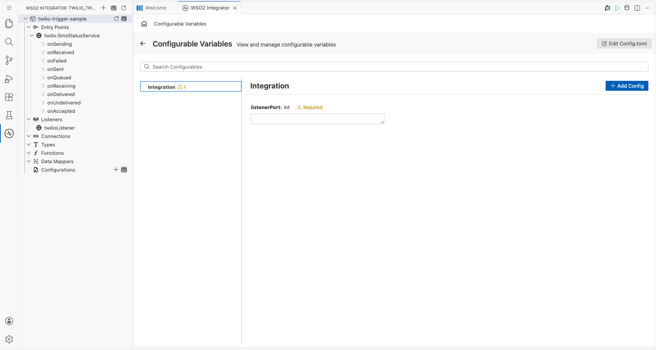
Task: Click the Home icon in breadcrumb
Action: click(x=144, y=24)
